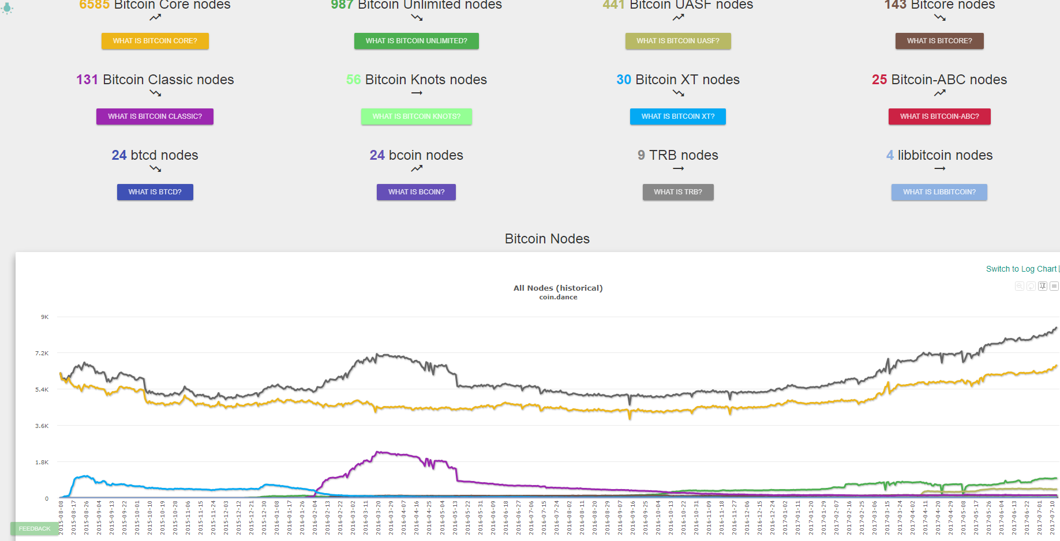
Task: Click the 131 Bitcoin Classic nodes heading
Action: (155, 80)
